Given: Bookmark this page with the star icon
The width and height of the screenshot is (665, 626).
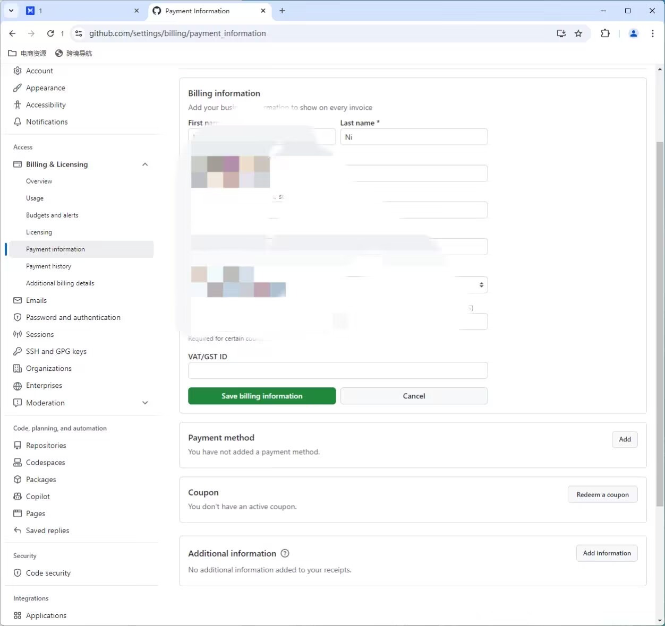Looking at the screenshot, I should [x=578, y=33].
